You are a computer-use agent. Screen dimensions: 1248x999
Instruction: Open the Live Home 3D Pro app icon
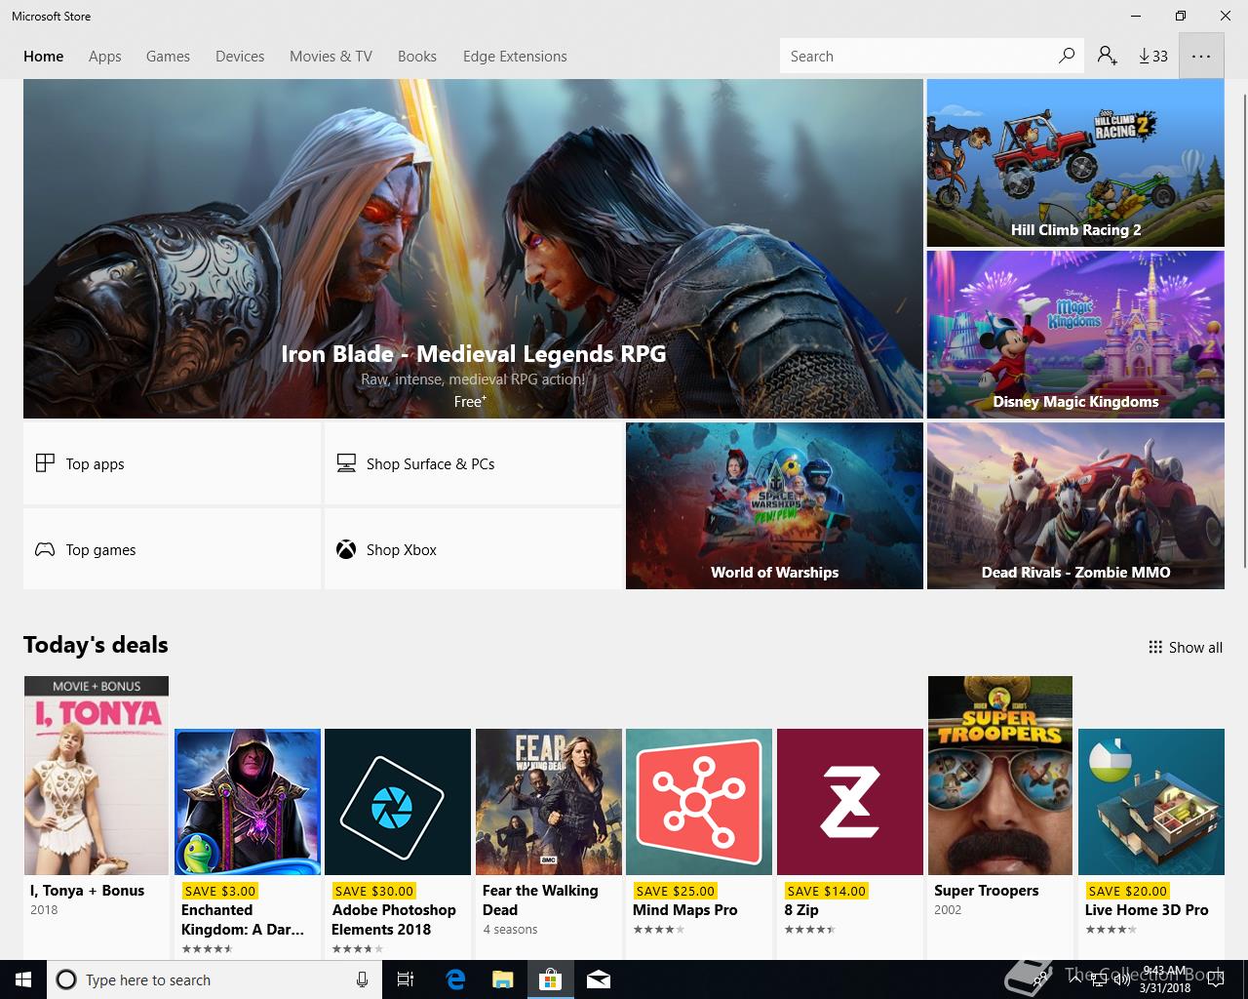pos(1151,802)
